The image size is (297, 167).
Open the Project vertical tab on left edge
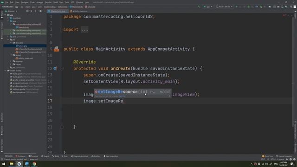point(2,14)
